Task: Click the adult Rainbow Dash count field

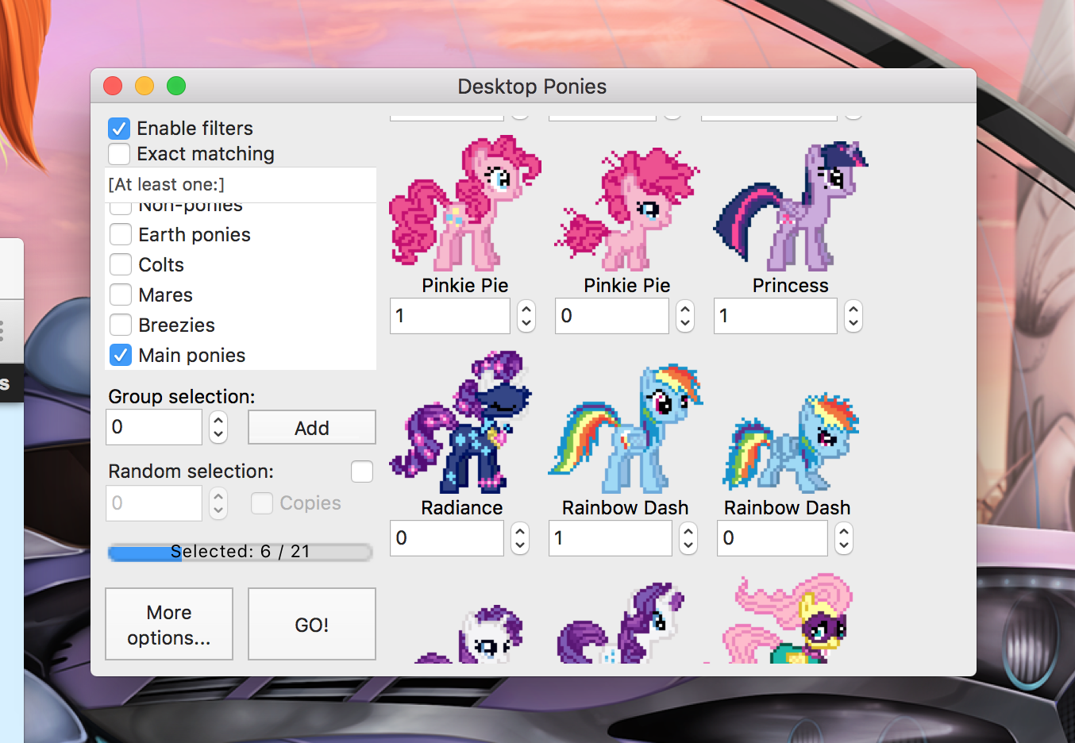Action: (x=611, y=538)
